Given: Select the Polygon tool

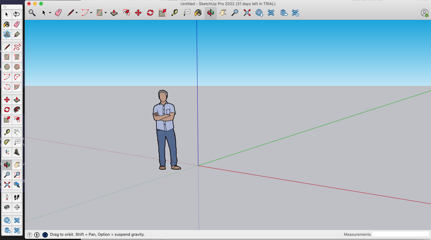Looking at the screenshot, I should point(17,67).
